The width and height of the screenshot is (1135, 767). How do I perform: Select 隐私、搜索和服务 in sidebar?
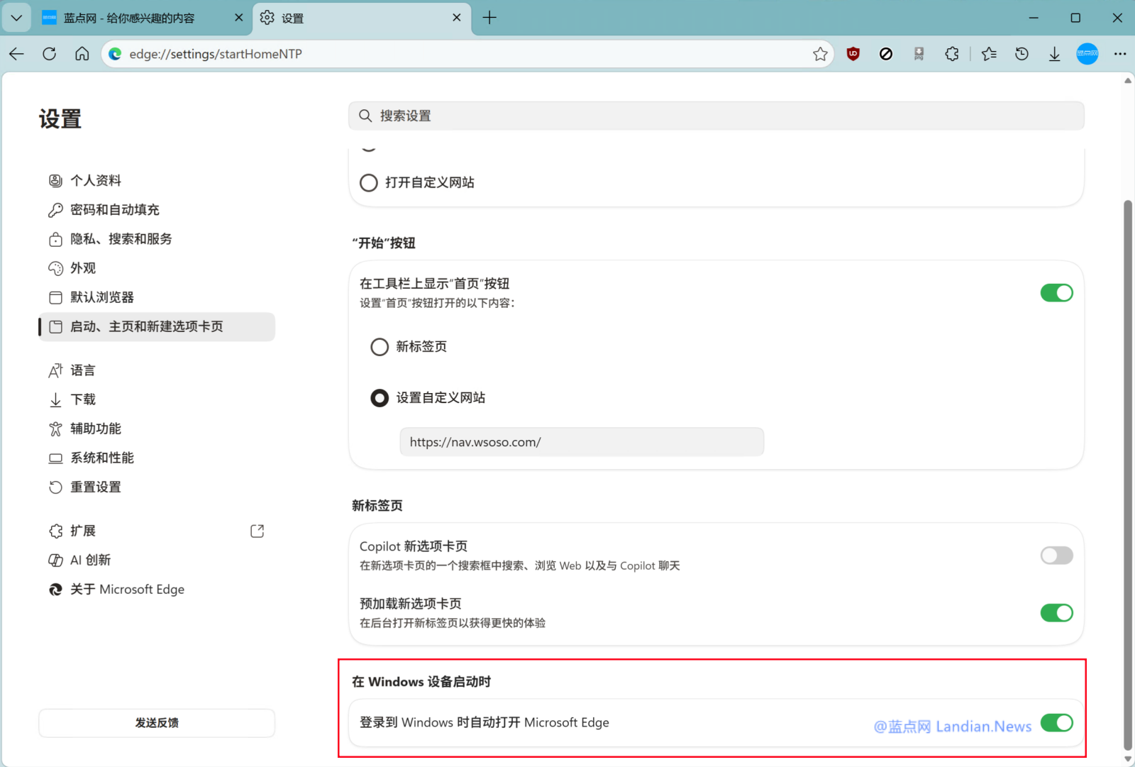[121, 239]
